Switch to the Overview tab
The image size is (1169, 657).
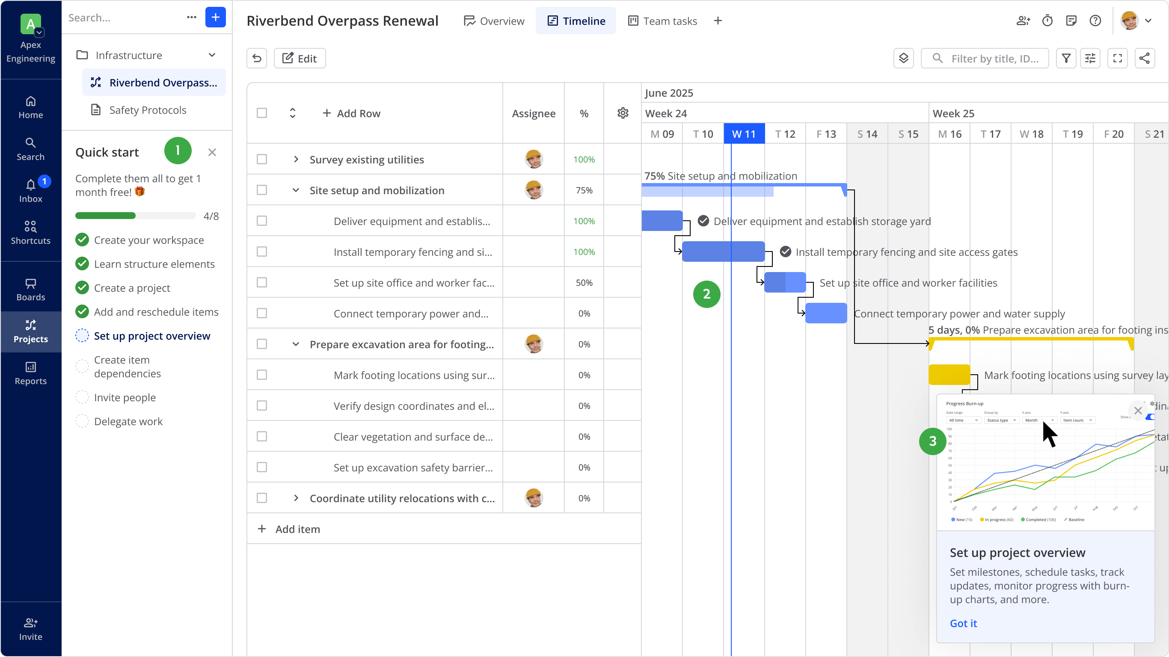pyautogui.click(x=494, y=21)
